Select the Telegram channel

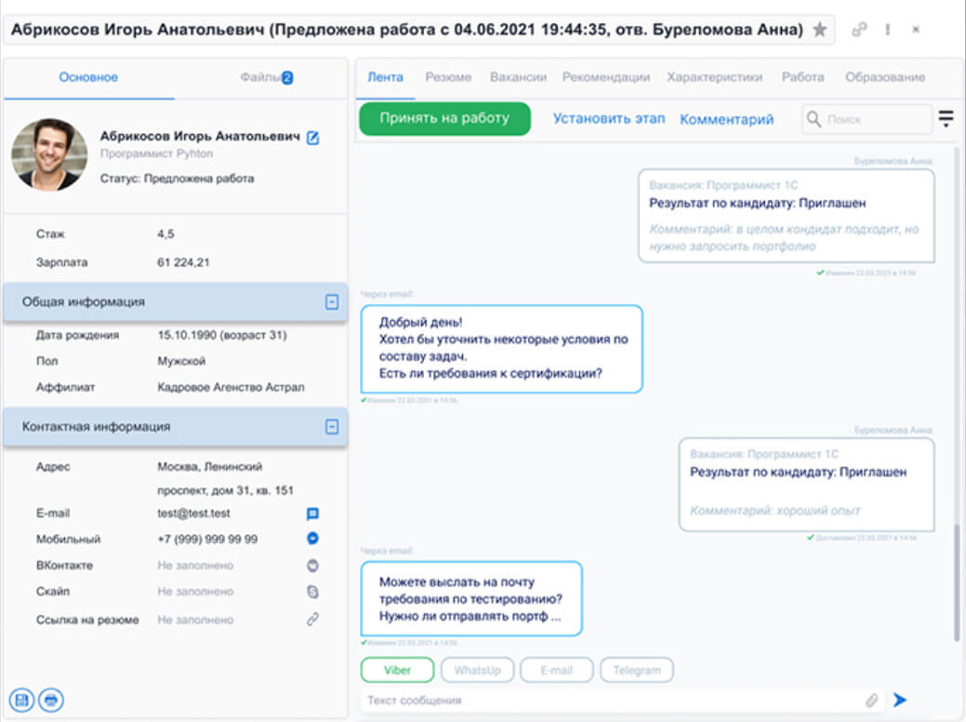(x=637, y=670)
